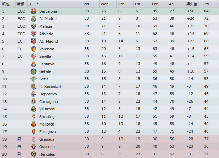
Task: Click the Villarreal yellow crest icon
Action: pos(34,109)
